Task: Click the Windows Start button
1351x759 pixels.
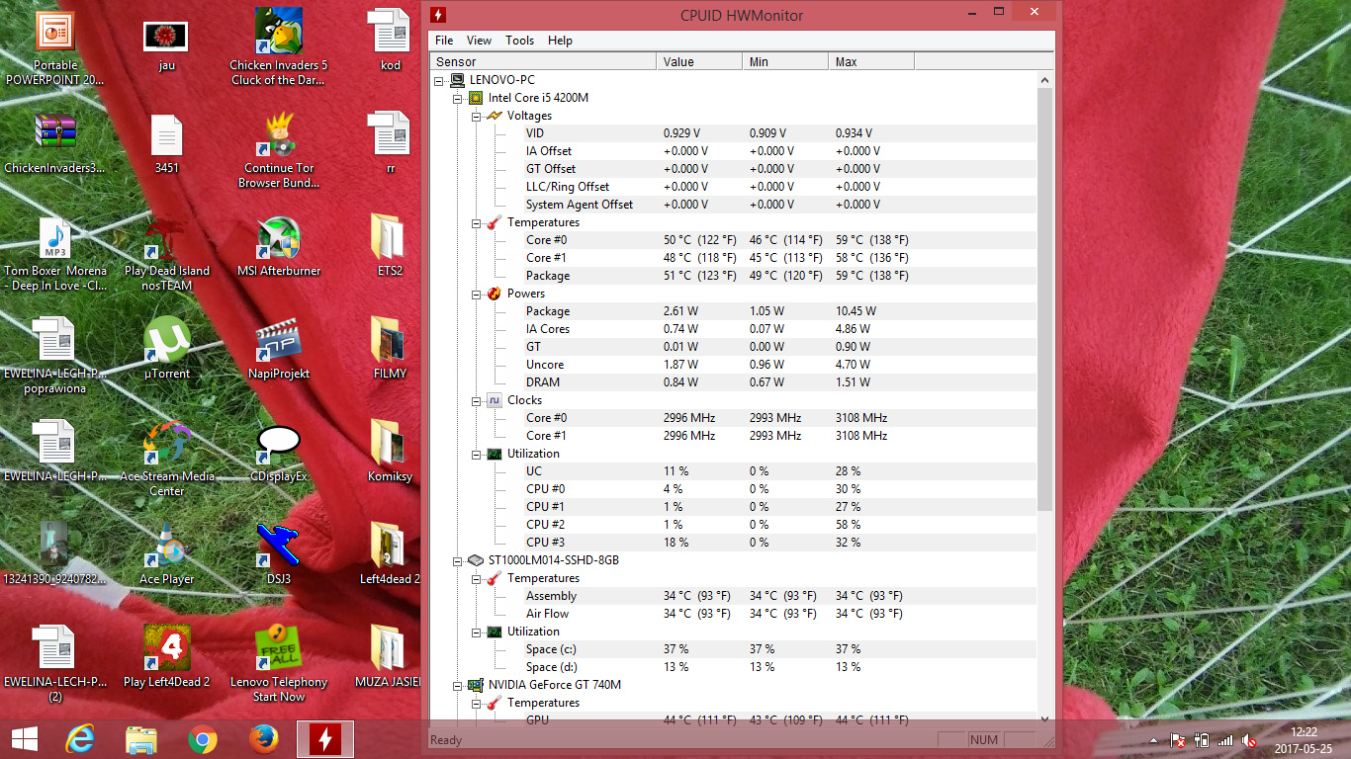Action: coord(24,739)
